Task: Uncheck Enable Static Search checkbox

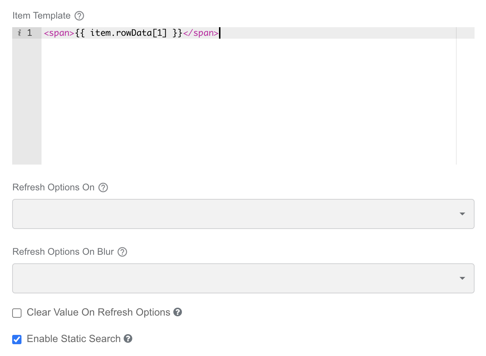Action: tap(17, 340)
